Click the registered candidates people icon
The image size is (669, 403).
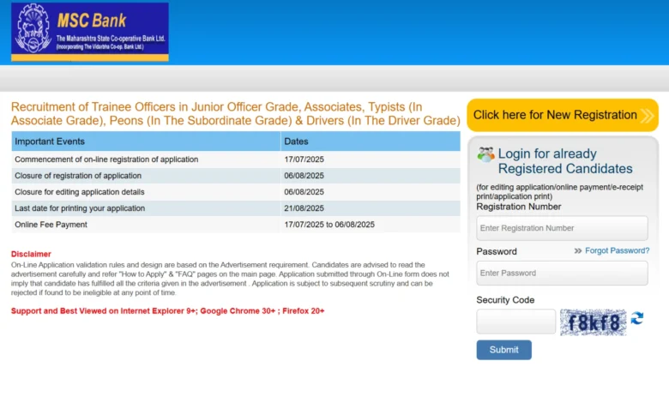485,154
